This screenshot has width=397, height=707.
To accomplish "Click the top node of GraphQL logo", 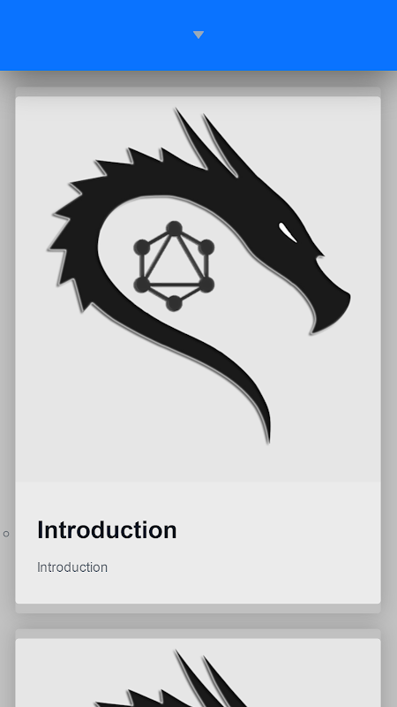I will (174, 229).
